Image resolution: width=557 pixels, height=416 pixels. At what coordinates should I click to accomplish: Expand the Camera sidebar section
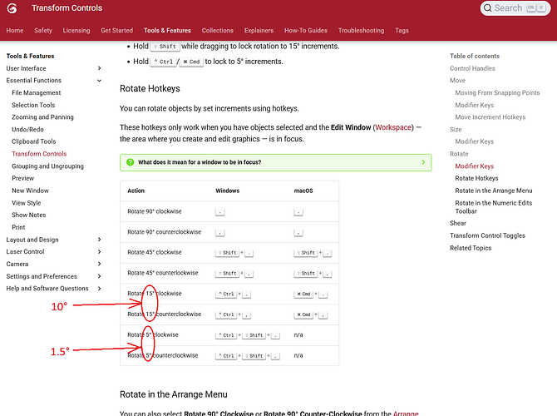coord(100,264)
